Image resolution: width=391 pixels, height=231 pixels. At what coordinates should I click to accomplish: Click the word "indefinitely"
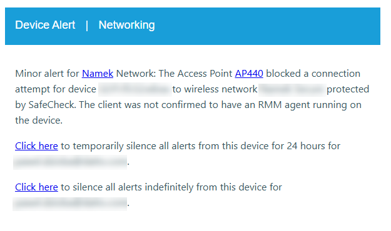point(169,187)
